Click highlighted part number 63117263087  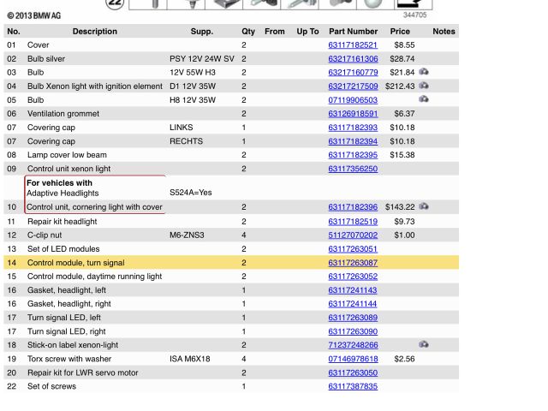pos(353,263)
